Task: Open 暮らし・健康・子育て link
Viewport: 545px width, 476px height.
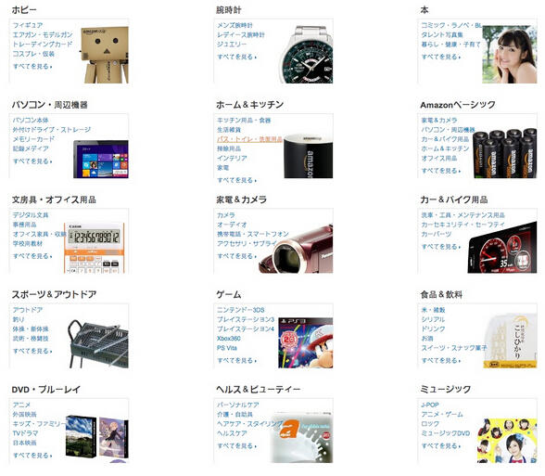Action: pos(451,45)
